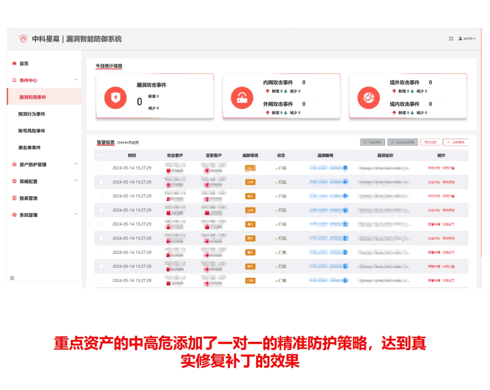Click the 资产防护管理 sidebar icon

pos(14,164)
